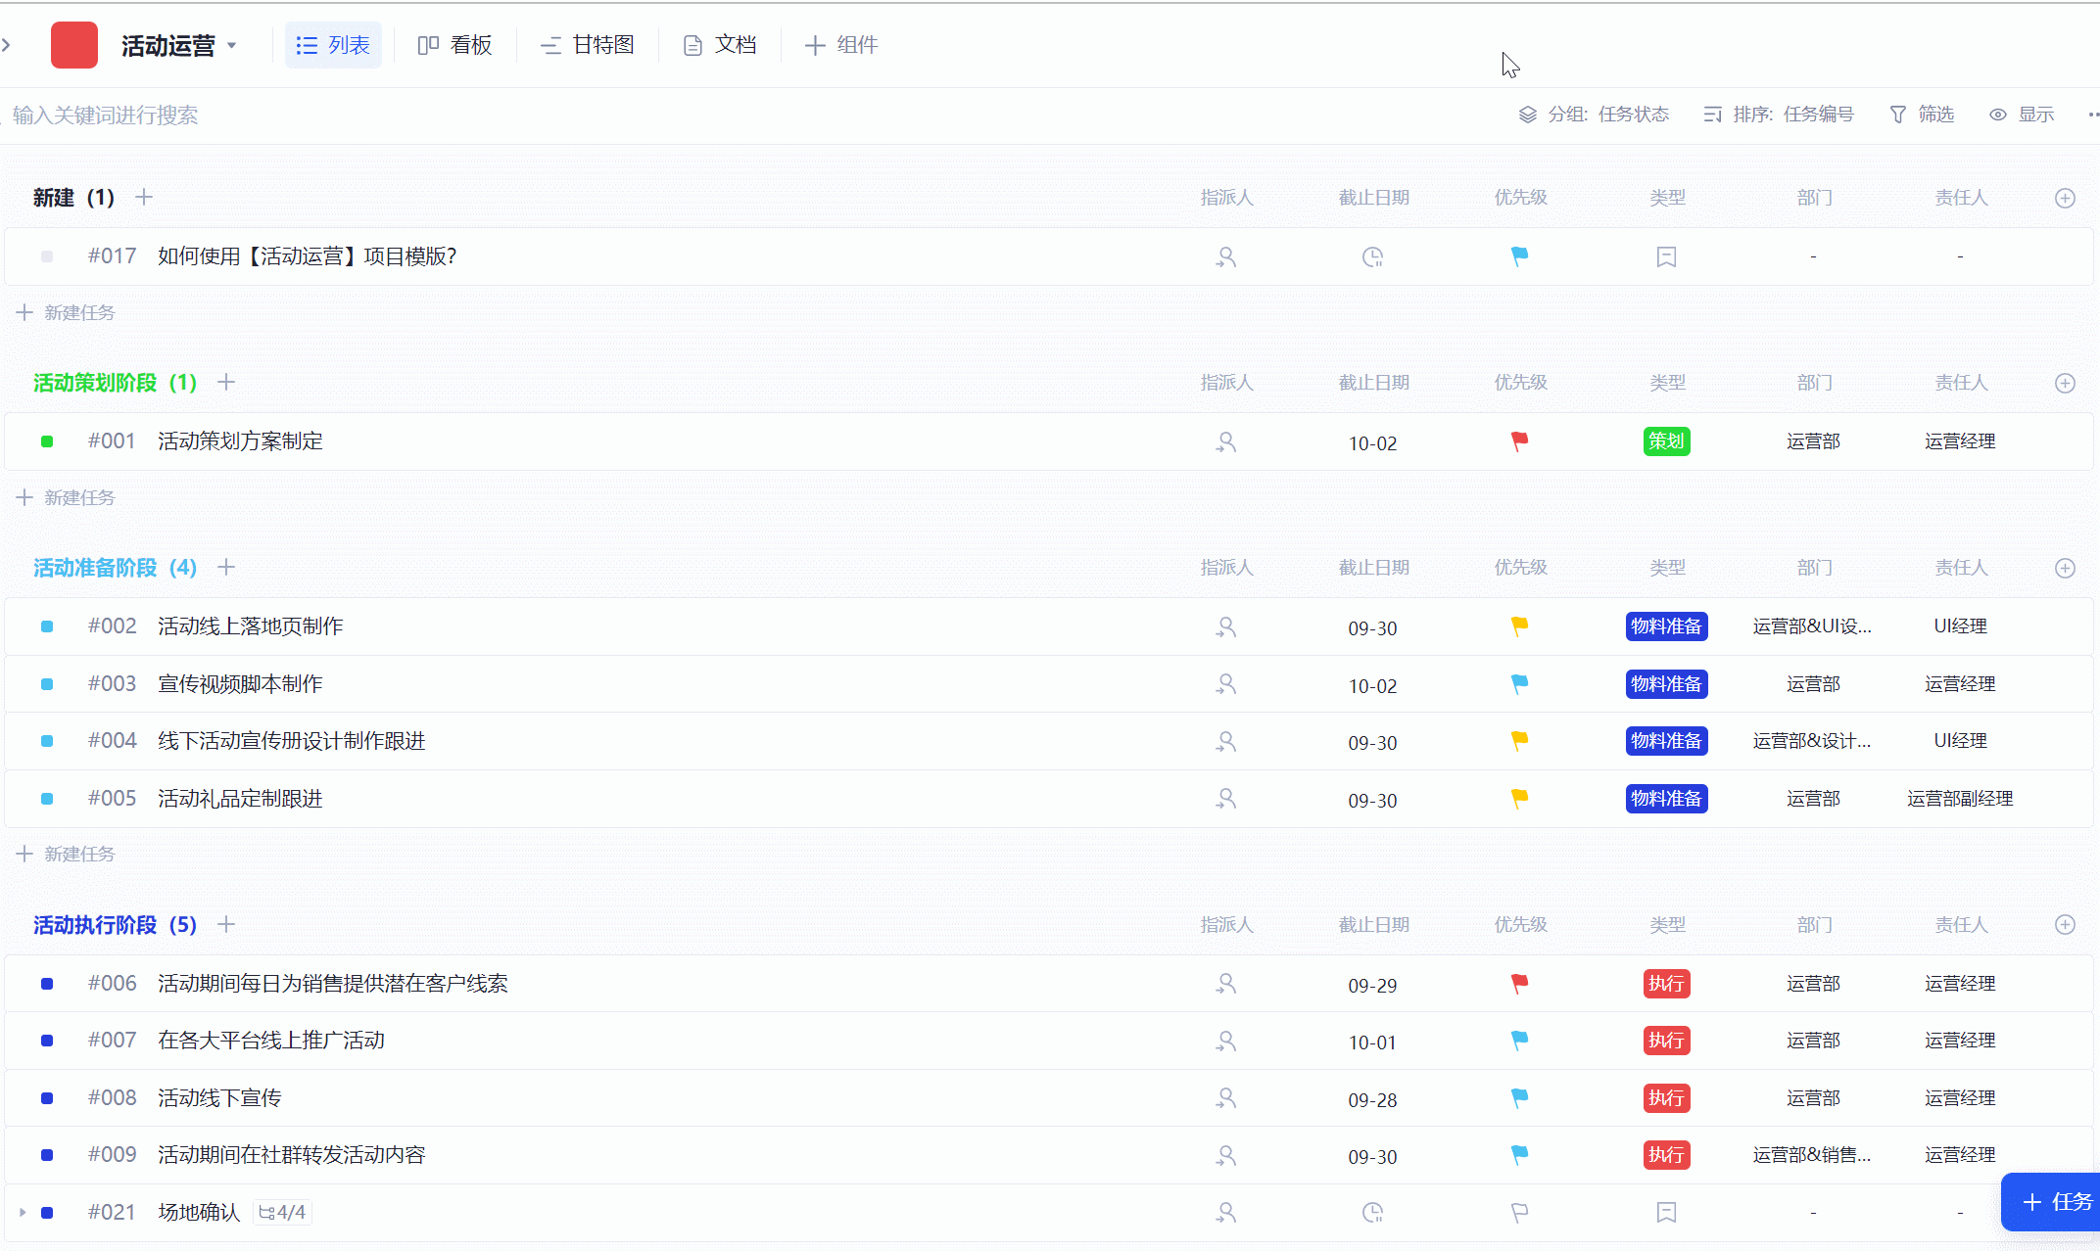Open the 显示 eye display settings
The image size is (2100, 1251).
[2022, 115]
